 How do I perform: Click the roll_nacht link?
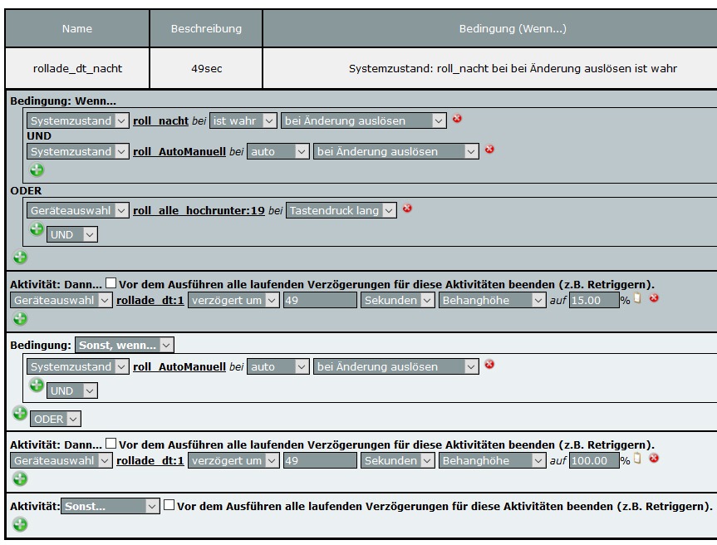click(x=160, y=120)
